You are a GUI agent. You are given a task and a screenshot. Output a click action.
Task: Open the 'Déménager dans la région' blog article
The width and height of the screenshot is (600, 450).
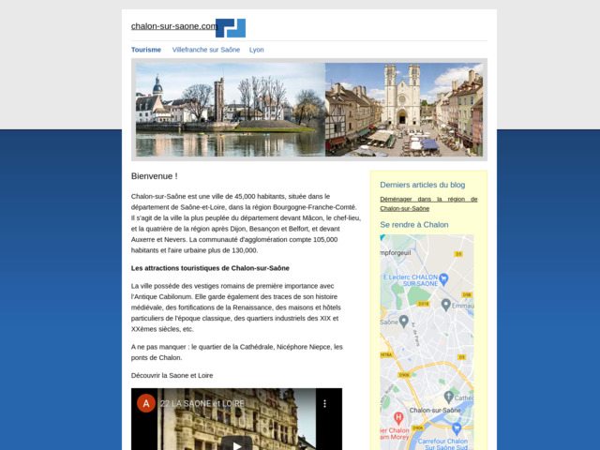(428, 203)
